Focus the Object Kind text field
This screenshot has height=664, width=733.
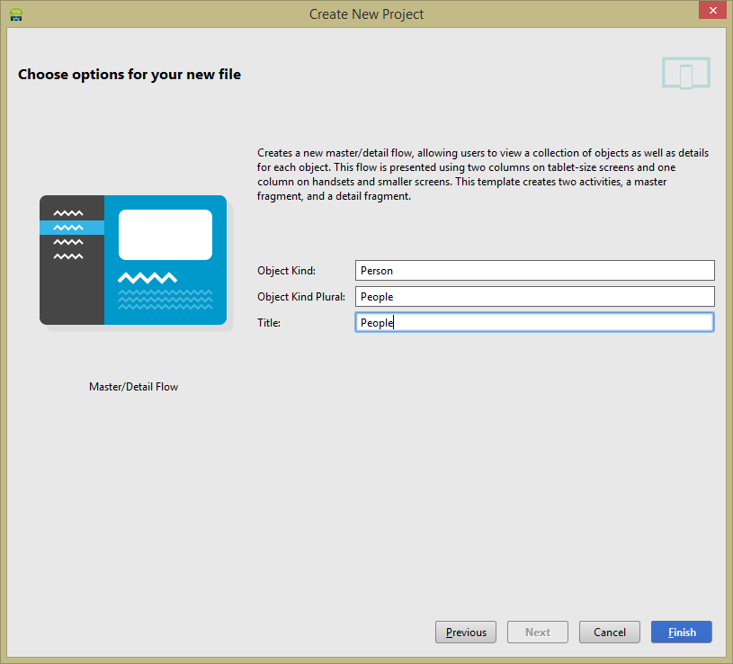point(534,271)
